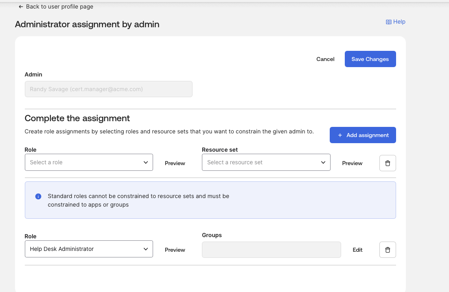Image resolution: width=449 pixels, height=292 pixels.
Task: Open the Help Desk Administrator role dropdown
Action: pos(89,249)
